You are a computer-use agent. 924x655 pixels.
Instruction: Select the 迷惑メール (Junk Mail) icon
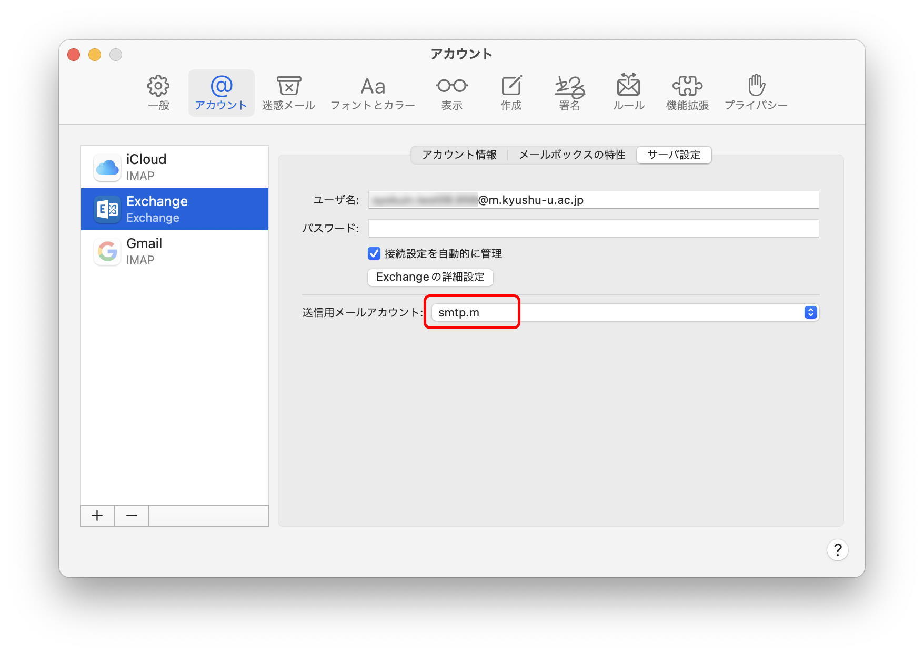[x=288, y=94]
